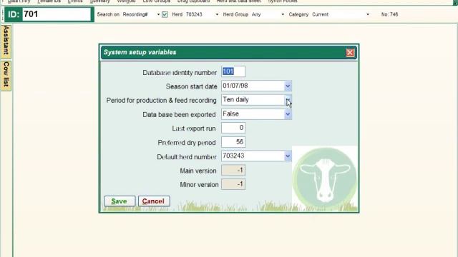
Task: Open the Category Current dropdown
Action: (367, 14)
